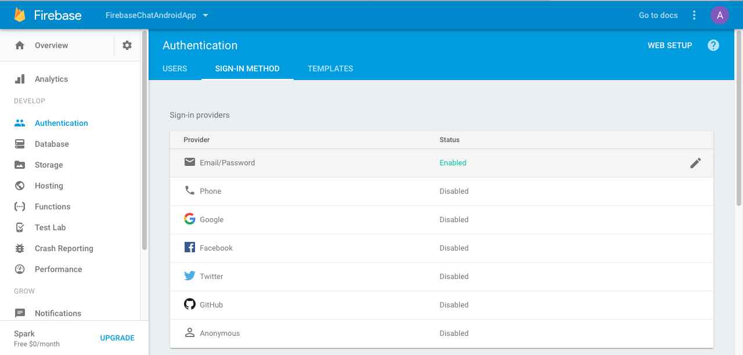This screenshot has width=743, height=355.
Task: Click the Anonymous person icon
Action: tap(190, 332)
